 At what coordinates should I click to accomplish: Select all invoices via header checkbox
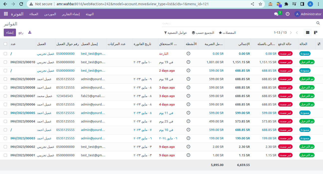(5, 44)
